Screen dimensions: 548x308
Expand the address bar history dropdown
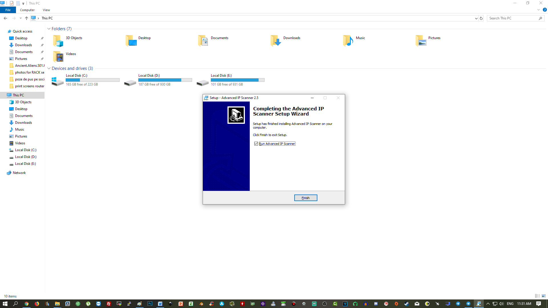point(476,18)
